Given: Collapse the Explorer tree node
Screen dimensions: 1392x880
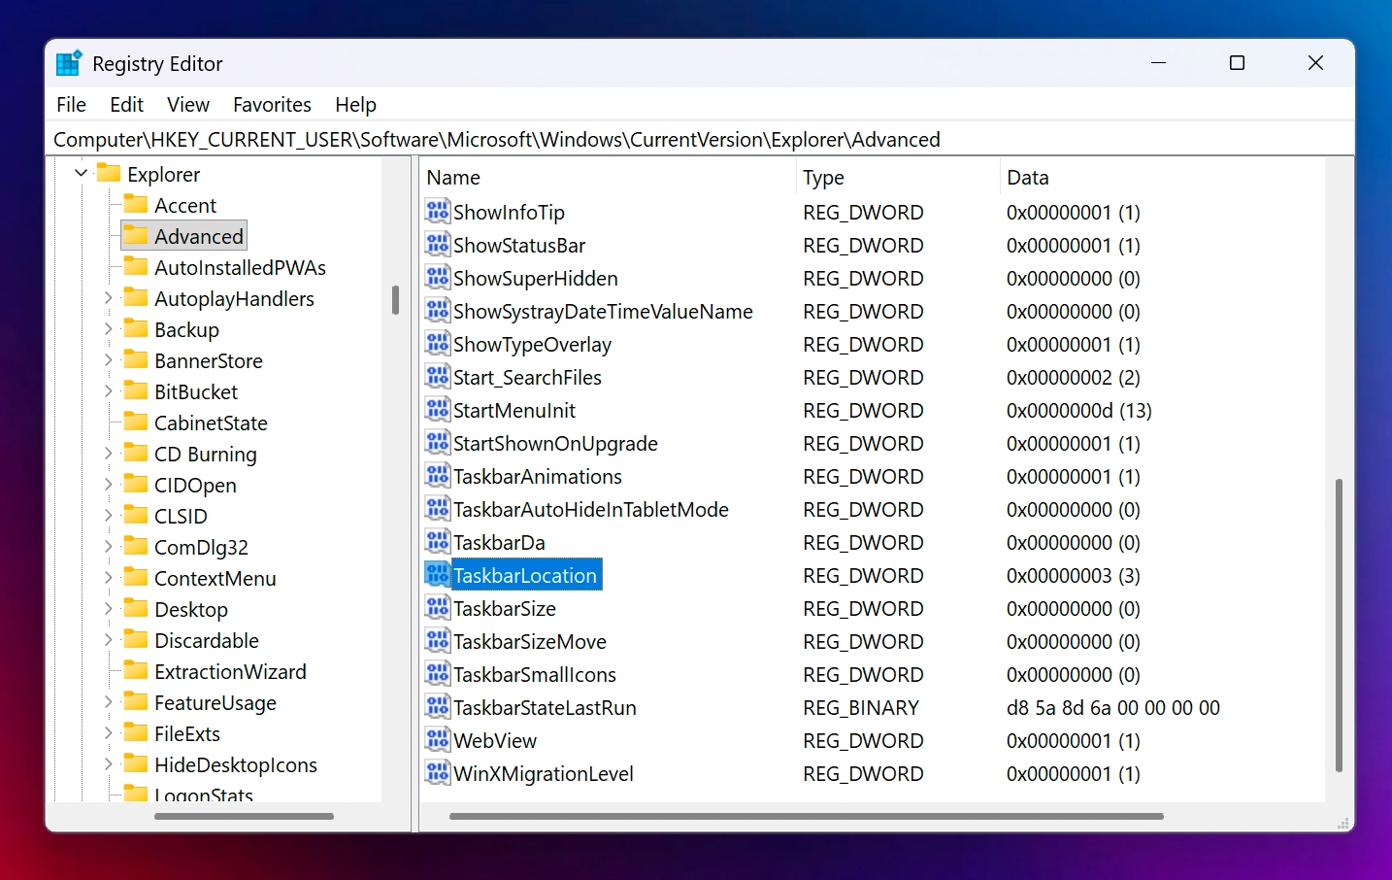Looking at the screenshot, I should pyautogui.click(x=81, y=173).
